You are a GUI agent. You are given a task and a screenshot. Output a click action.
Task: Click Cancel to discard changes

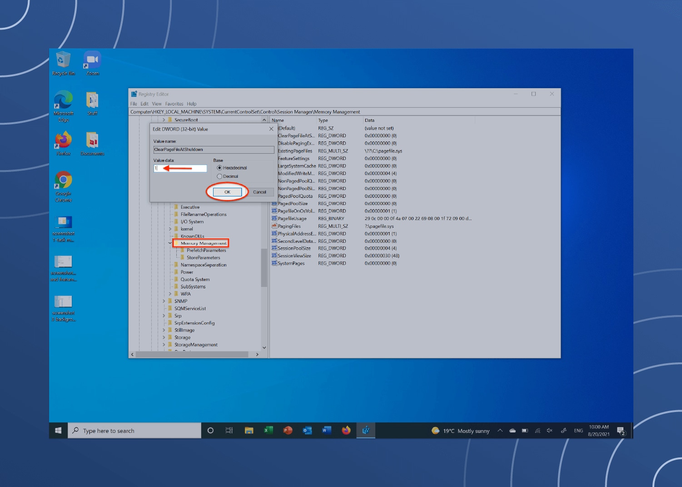260,192
